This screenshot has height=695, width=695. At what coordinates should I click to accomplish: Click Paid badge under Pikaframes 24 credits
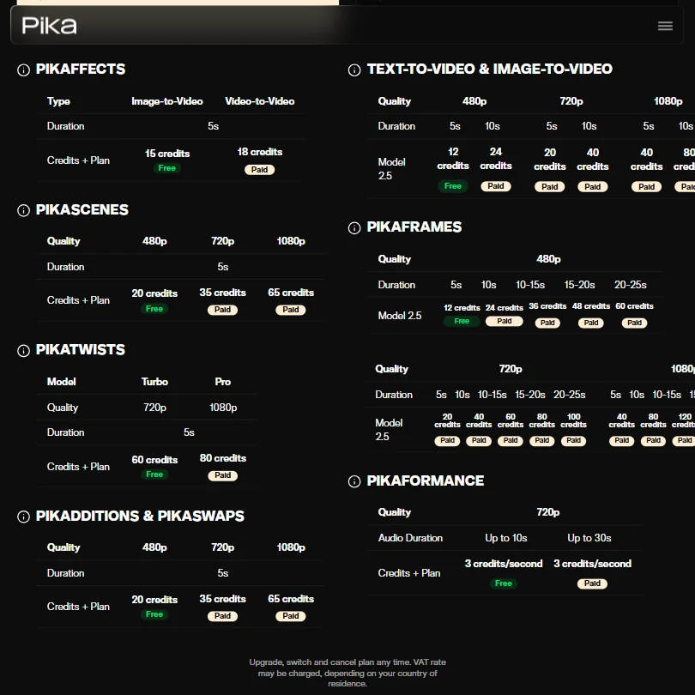pyautogui.click(x=504, y=321)
